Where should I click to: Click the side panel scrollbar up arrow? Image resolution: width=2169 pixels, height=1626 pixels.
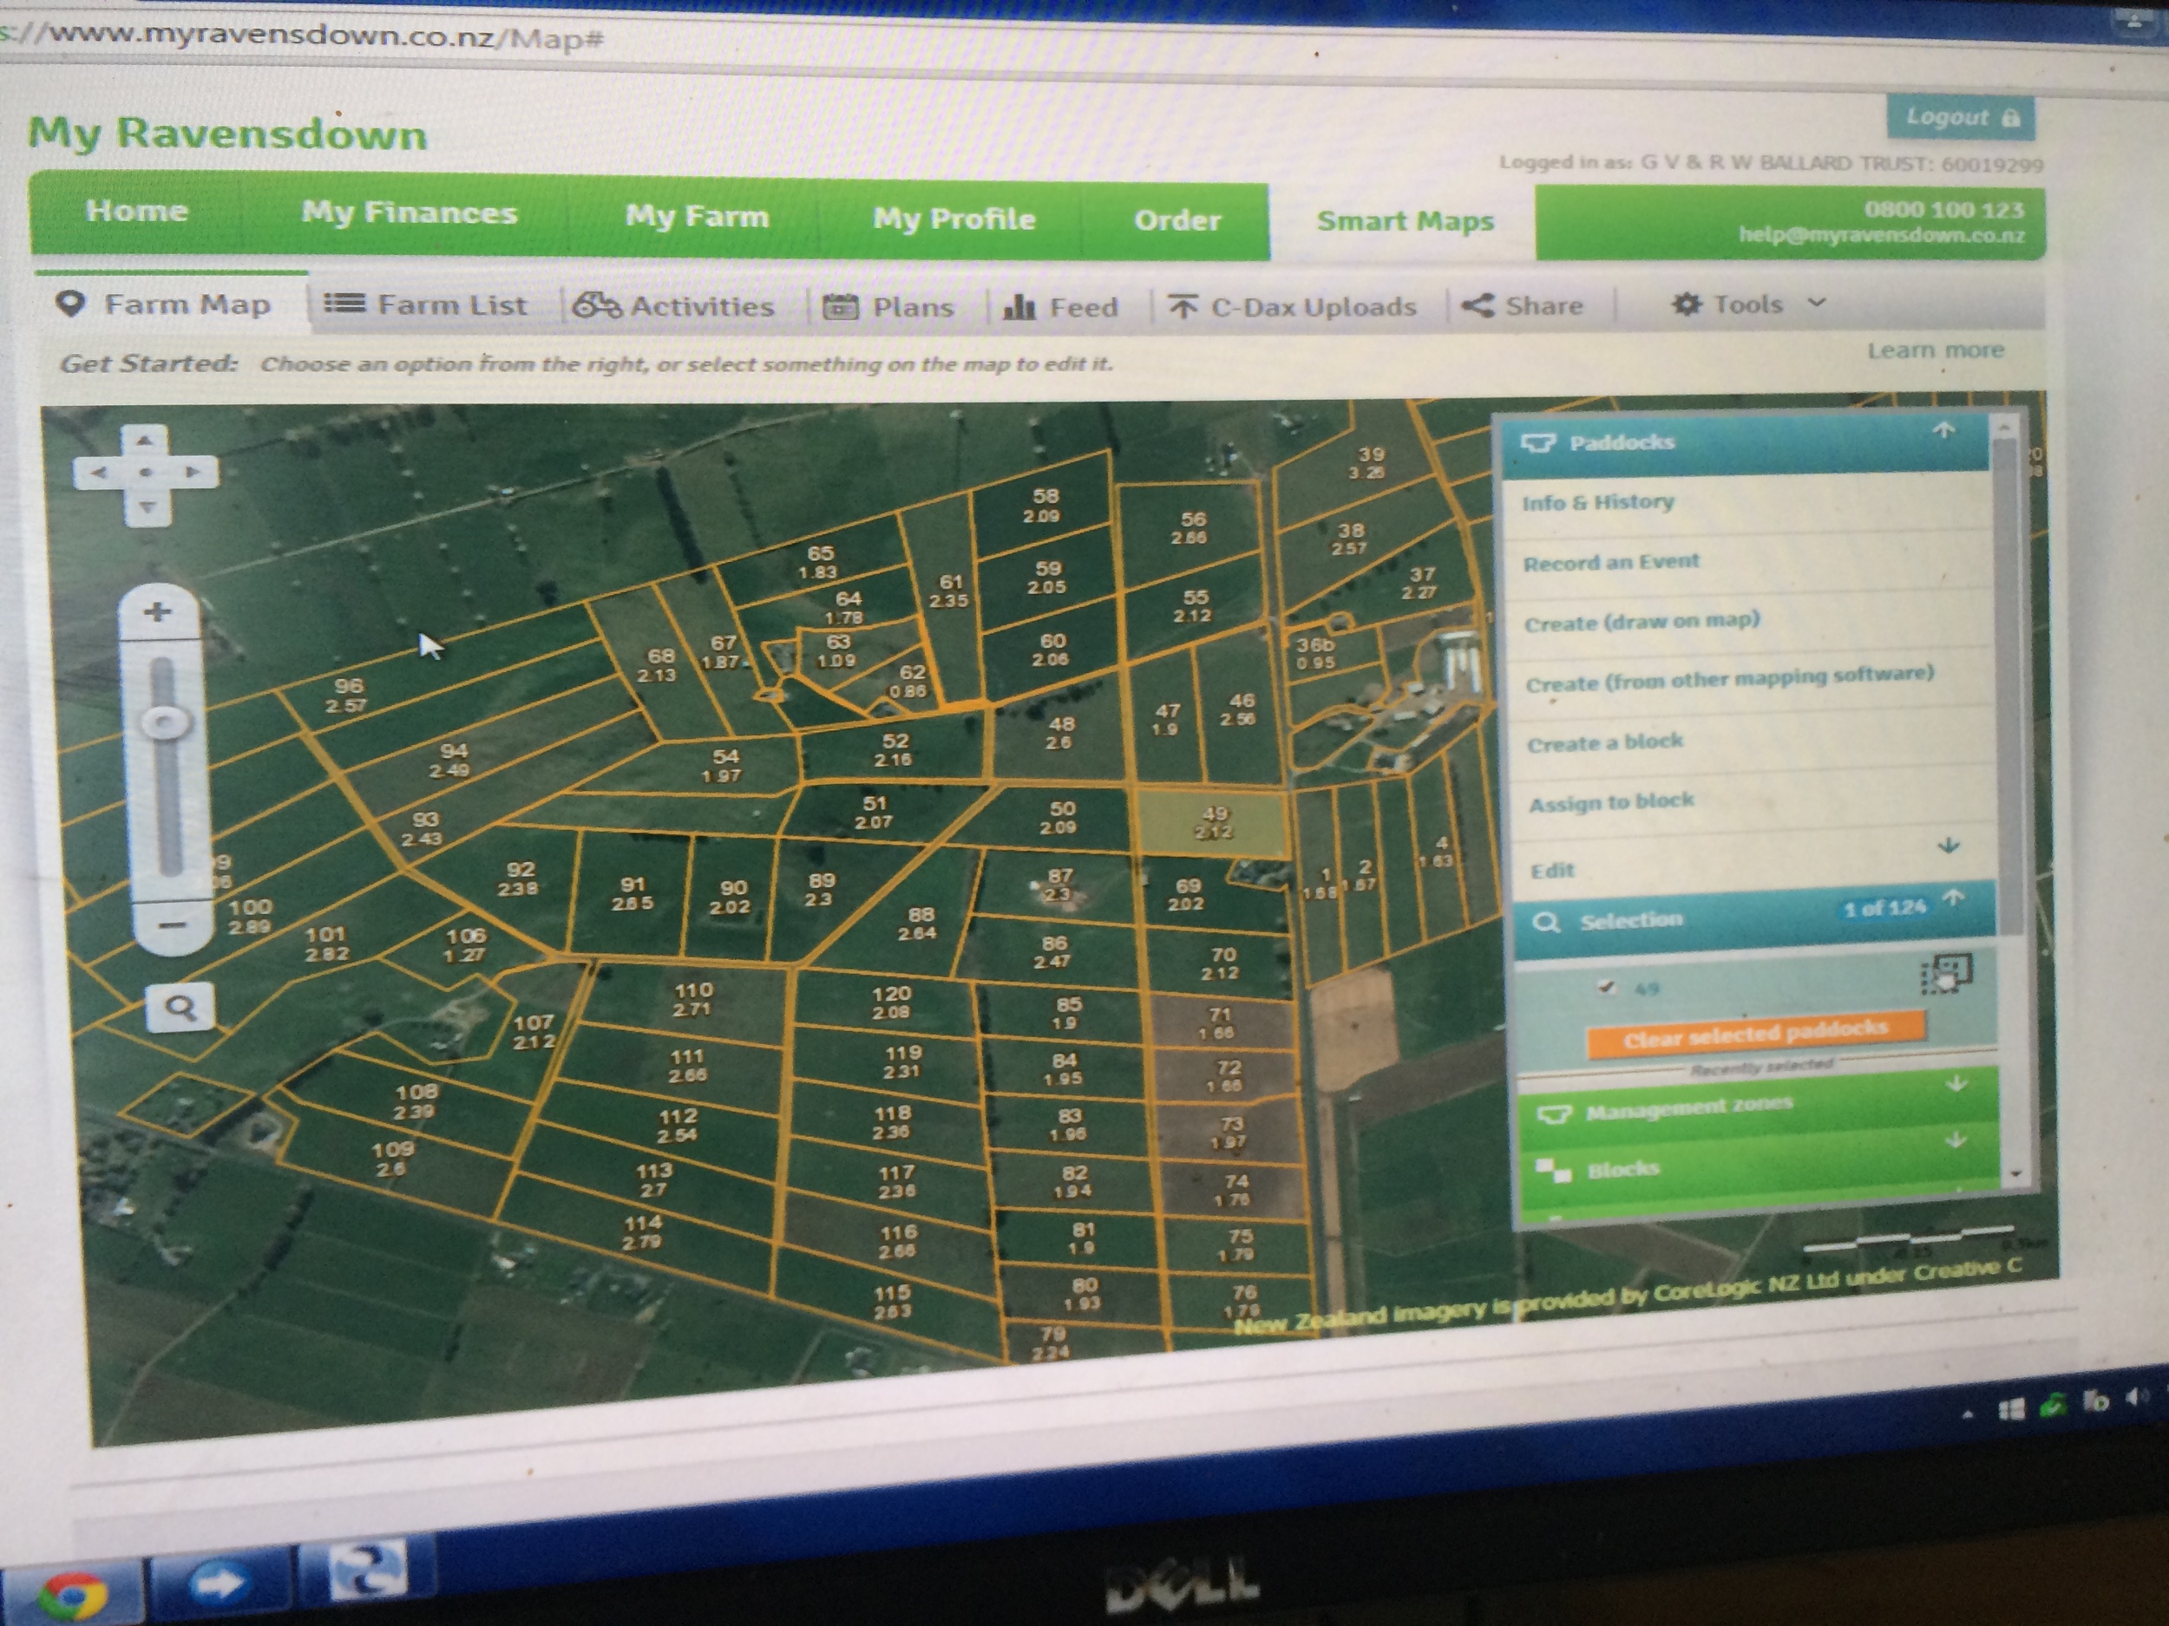tap(2004, 428)
